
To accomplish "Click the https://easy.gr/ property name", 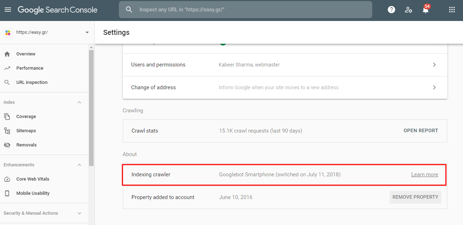I will [32, 32].
